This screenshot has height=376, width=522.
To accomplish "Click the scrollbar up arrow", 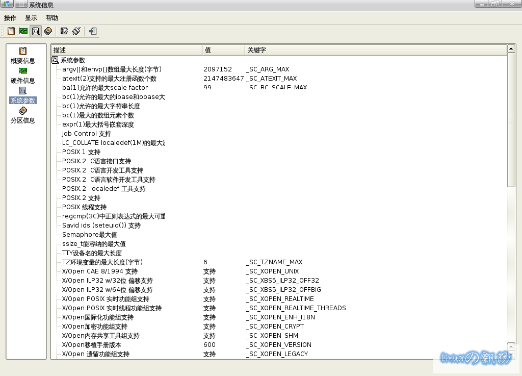I will [x=511, y=49].
